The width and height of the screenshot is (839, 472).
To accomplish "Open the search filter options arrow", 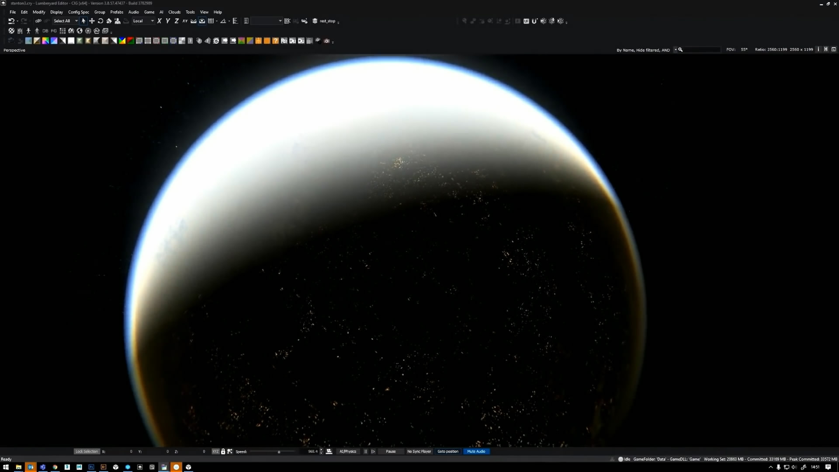I will click(x=676, y=49).
